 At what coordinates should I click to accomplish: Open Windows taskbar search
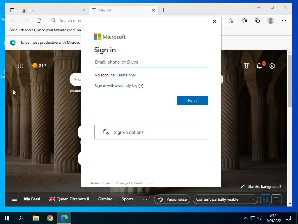tap(21, 218)
